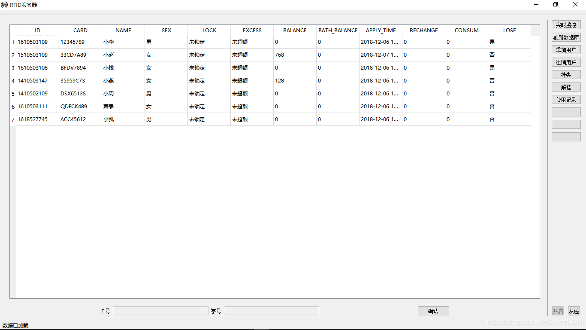Viewport: 586px width, 330px height.
Task: Click the 确认 button
Action: coord(433,311)
